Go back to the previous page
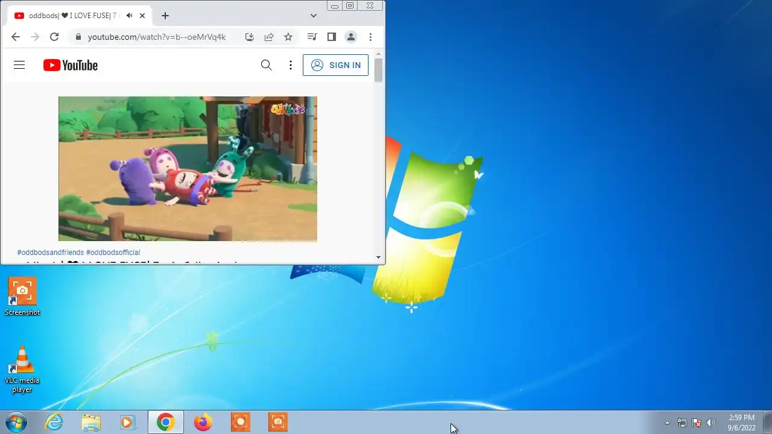The width and height of the screenshot is (772, 434). click(16, 37)
